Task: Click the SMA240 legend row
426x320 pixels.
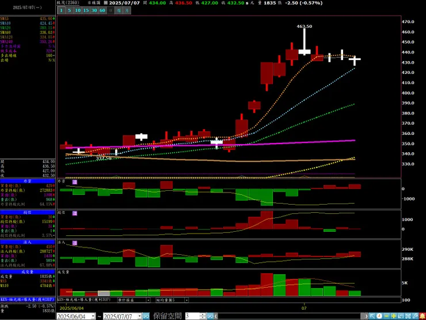Action: click(x=28, y=42)
